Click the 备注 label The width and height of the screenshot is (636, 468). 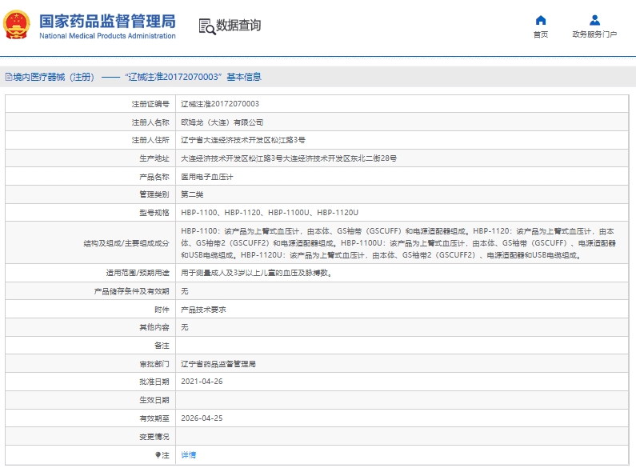162,346
